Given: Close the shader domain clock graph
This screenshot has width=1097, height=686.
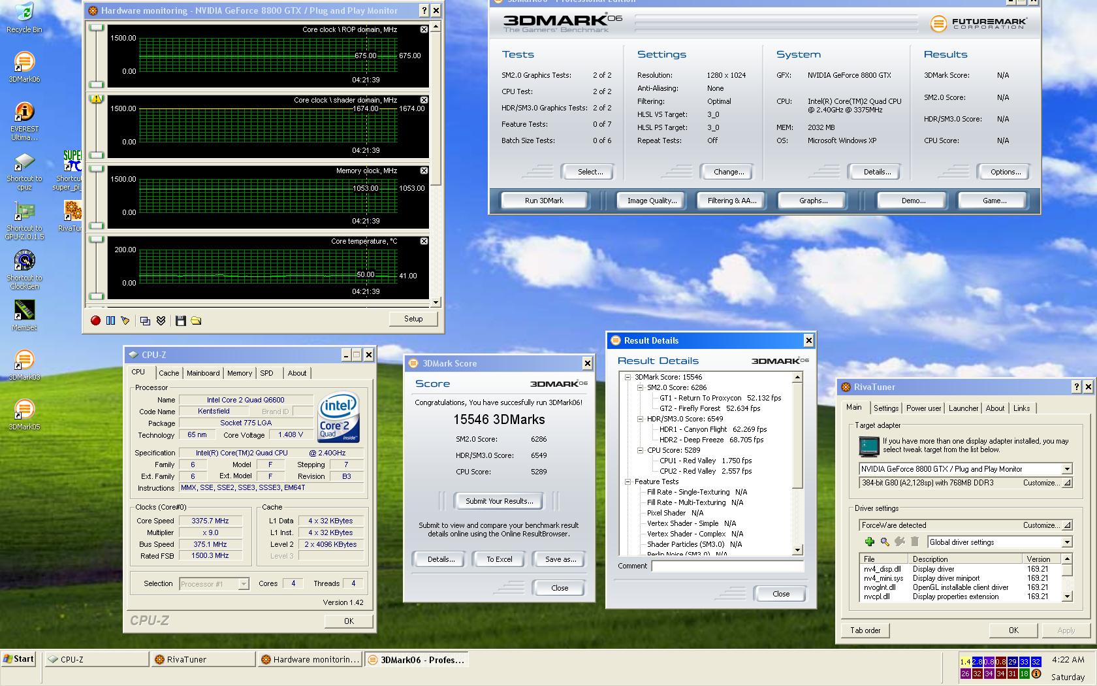Looking at the screenshot, I should 424,100.
